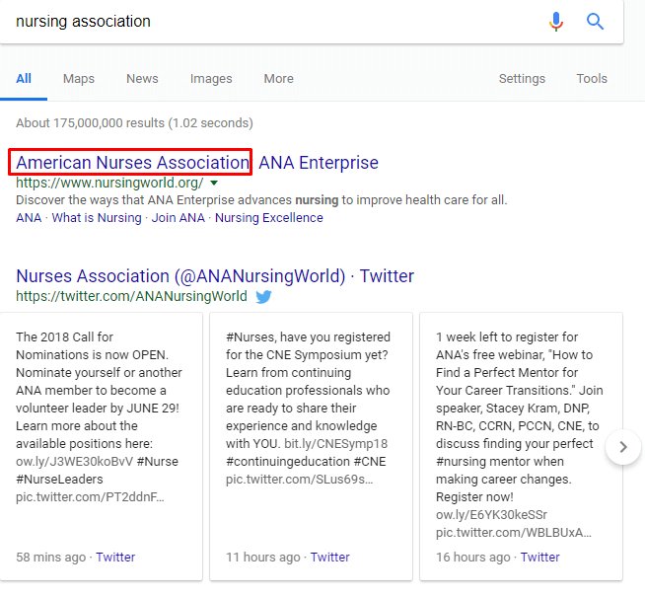
Task: Click the next arrow on tweet carousel
Action: [x=623, y=447]
